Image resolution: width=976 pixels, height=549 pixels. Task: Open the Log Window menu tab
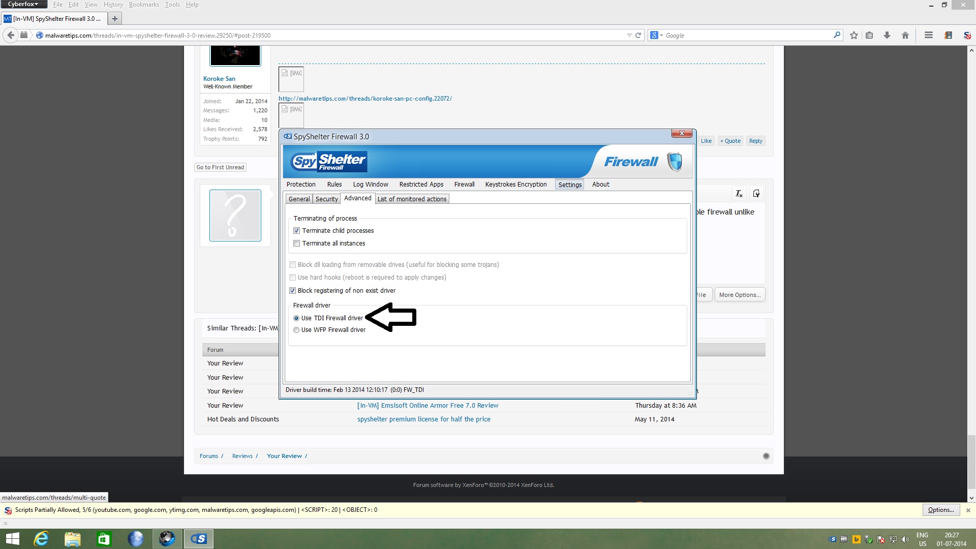[x=371, y=185]
